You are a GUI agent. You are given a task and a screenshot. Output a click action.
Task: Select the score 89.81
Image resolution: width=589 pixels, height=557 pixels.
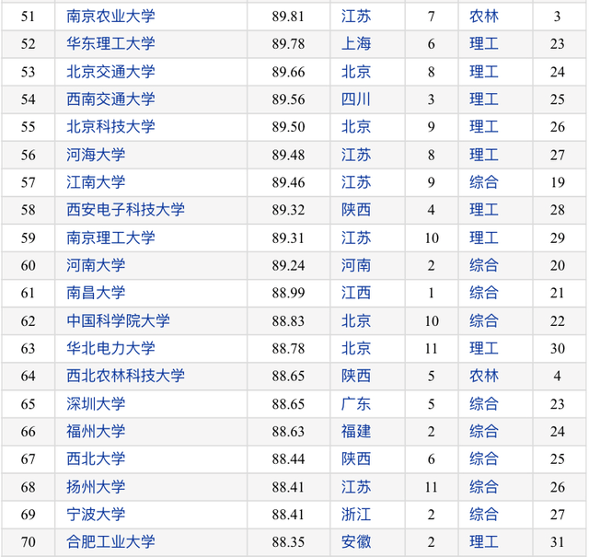pyautogui.click(x=288, y=17)
